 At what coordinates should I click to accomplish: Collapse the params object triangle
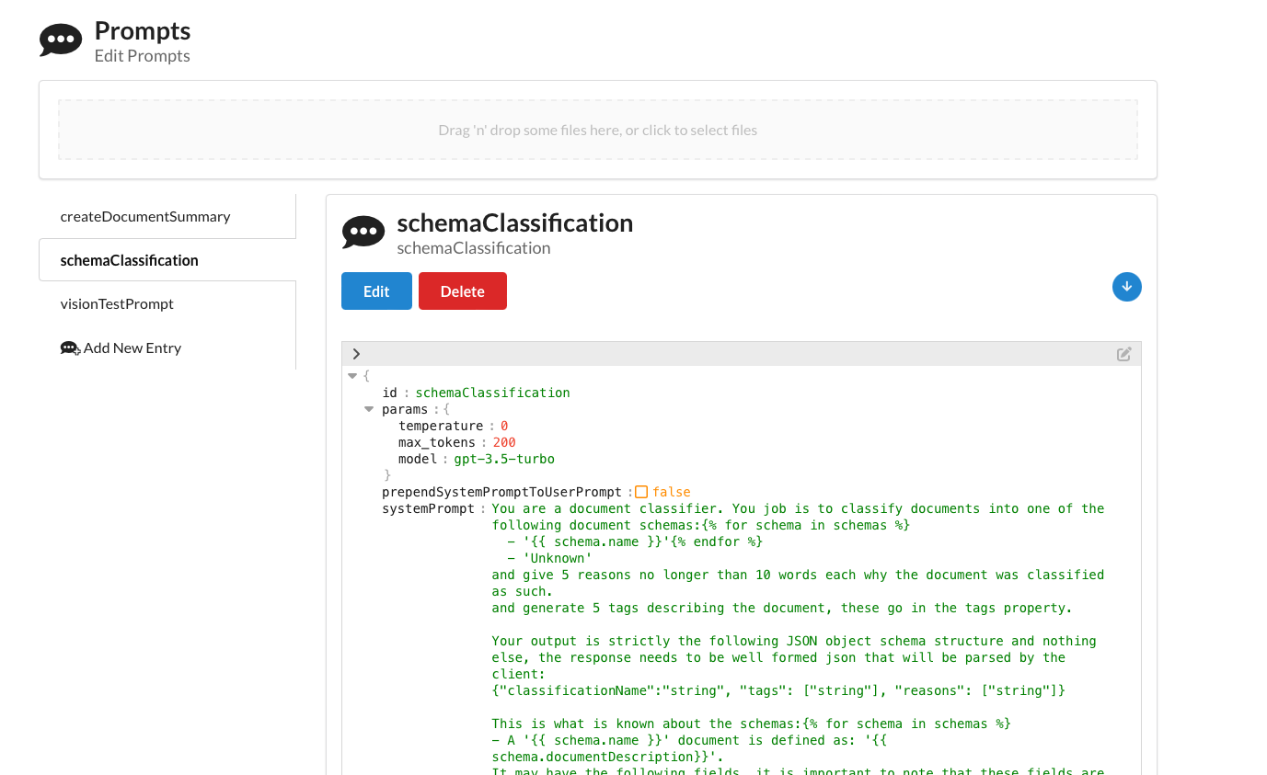(x=369, y=409)
